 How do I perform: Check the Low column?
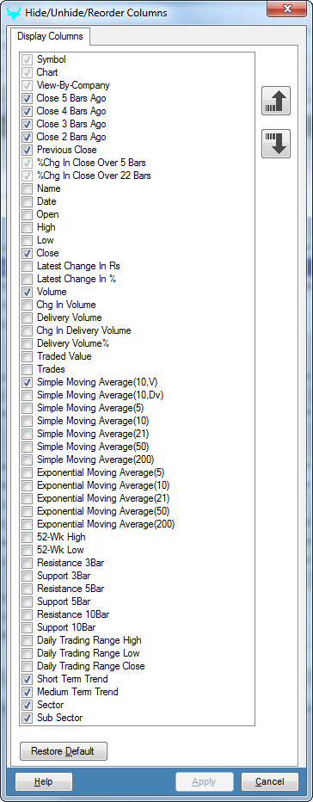(28, 240)
